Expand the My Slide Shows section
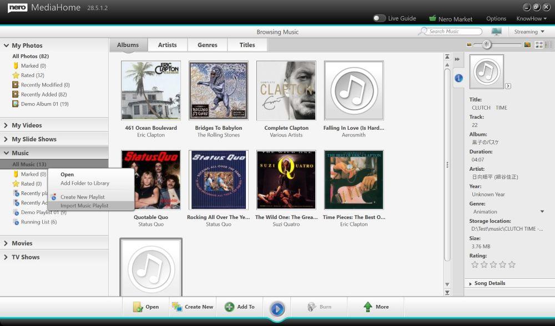 6,139
